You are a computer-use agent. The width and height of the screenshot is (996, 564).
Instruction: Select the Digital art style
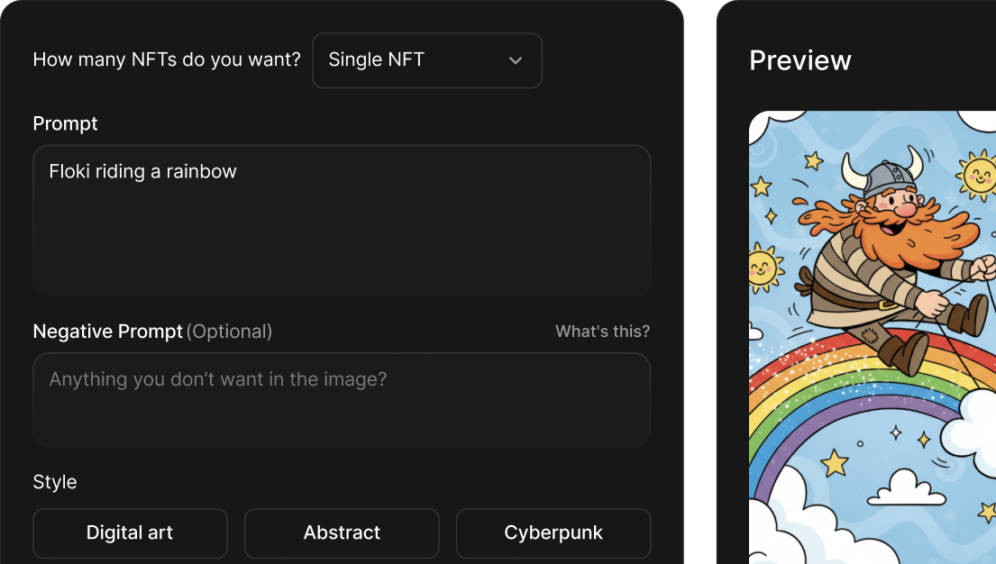click(x=130, y=532)
